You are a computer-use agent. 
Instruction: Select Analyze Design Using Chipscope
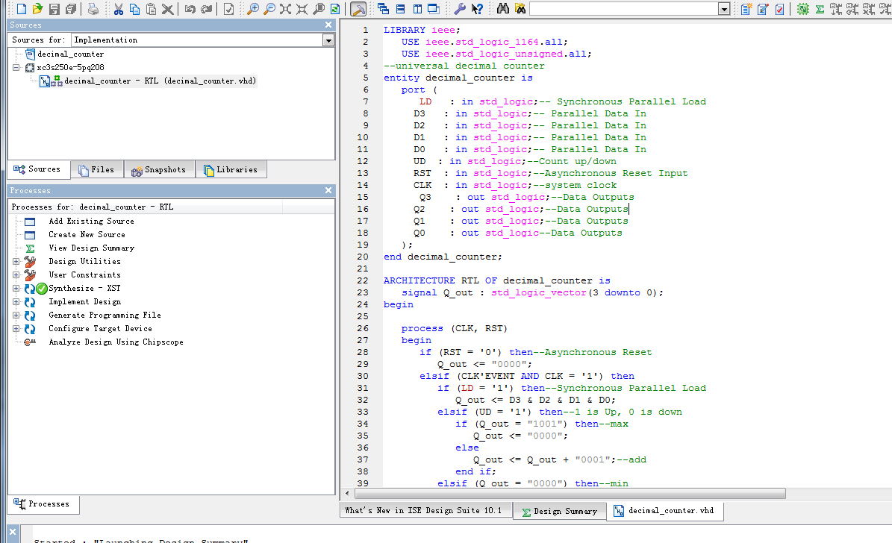tap(116, 342)
